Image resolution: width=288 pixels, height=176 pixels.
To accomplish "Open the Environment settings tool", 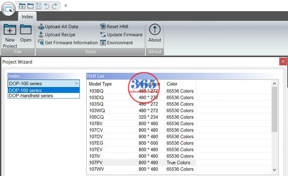I will coord(116,43).
